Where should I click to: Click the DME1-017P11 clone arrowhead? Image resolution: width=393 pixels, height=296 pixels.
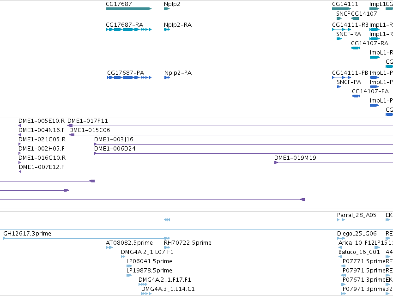(x=70, y=126)
